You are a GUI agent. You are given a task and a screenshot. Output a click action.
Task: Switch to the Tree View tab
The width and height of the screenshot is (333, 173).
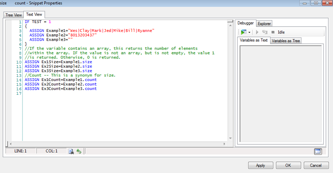point(13,15)
